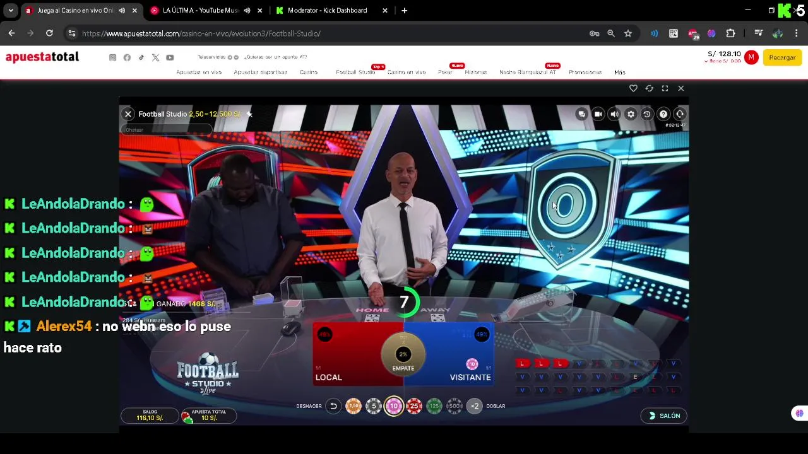This screenshot has width=808, height=454.
Task: Switch game frame to fullscreen
Action: coord(665,88)
